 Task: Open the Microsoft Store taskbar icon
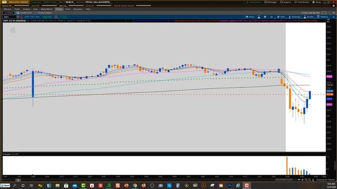[66, 185]
